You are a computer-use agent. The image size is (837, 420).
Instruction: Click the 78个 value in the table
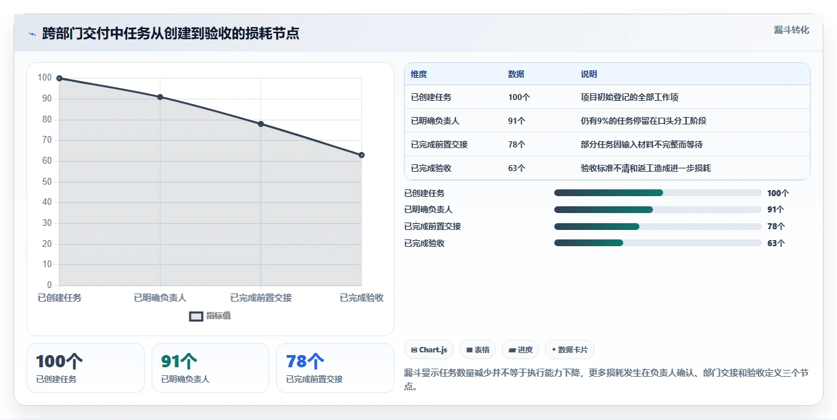point(517,145)
